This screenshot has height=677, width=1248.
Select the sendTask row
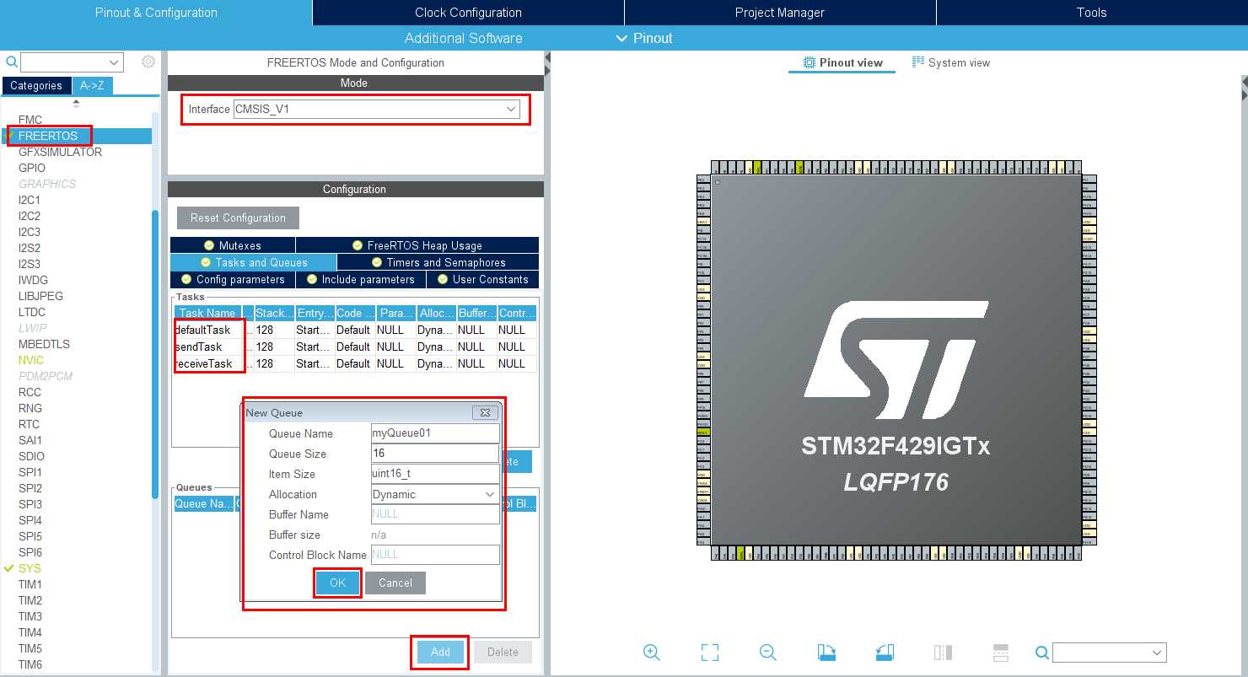[x=355, y=347]
